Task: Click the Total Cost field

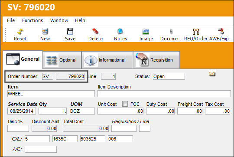Action: click(86, 128)
